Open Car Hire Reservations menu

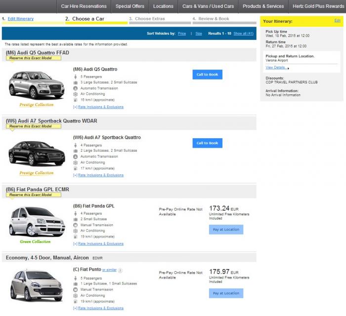[x=84, y=6]
